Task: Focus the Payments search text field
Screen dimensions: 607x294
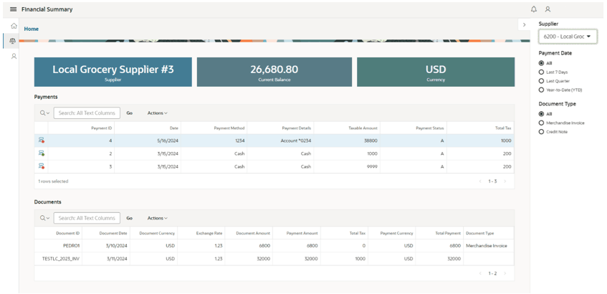Action: point(87,113)
